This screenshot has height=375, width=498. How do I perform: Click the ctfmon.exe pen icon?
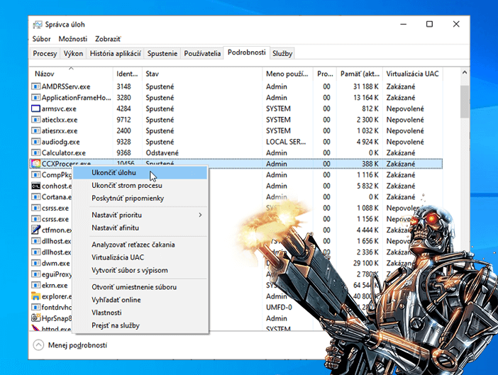coord(35,230)
